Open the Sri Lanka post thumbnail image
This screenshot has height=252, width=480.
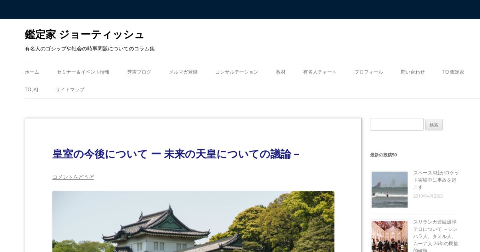point(390,236)
